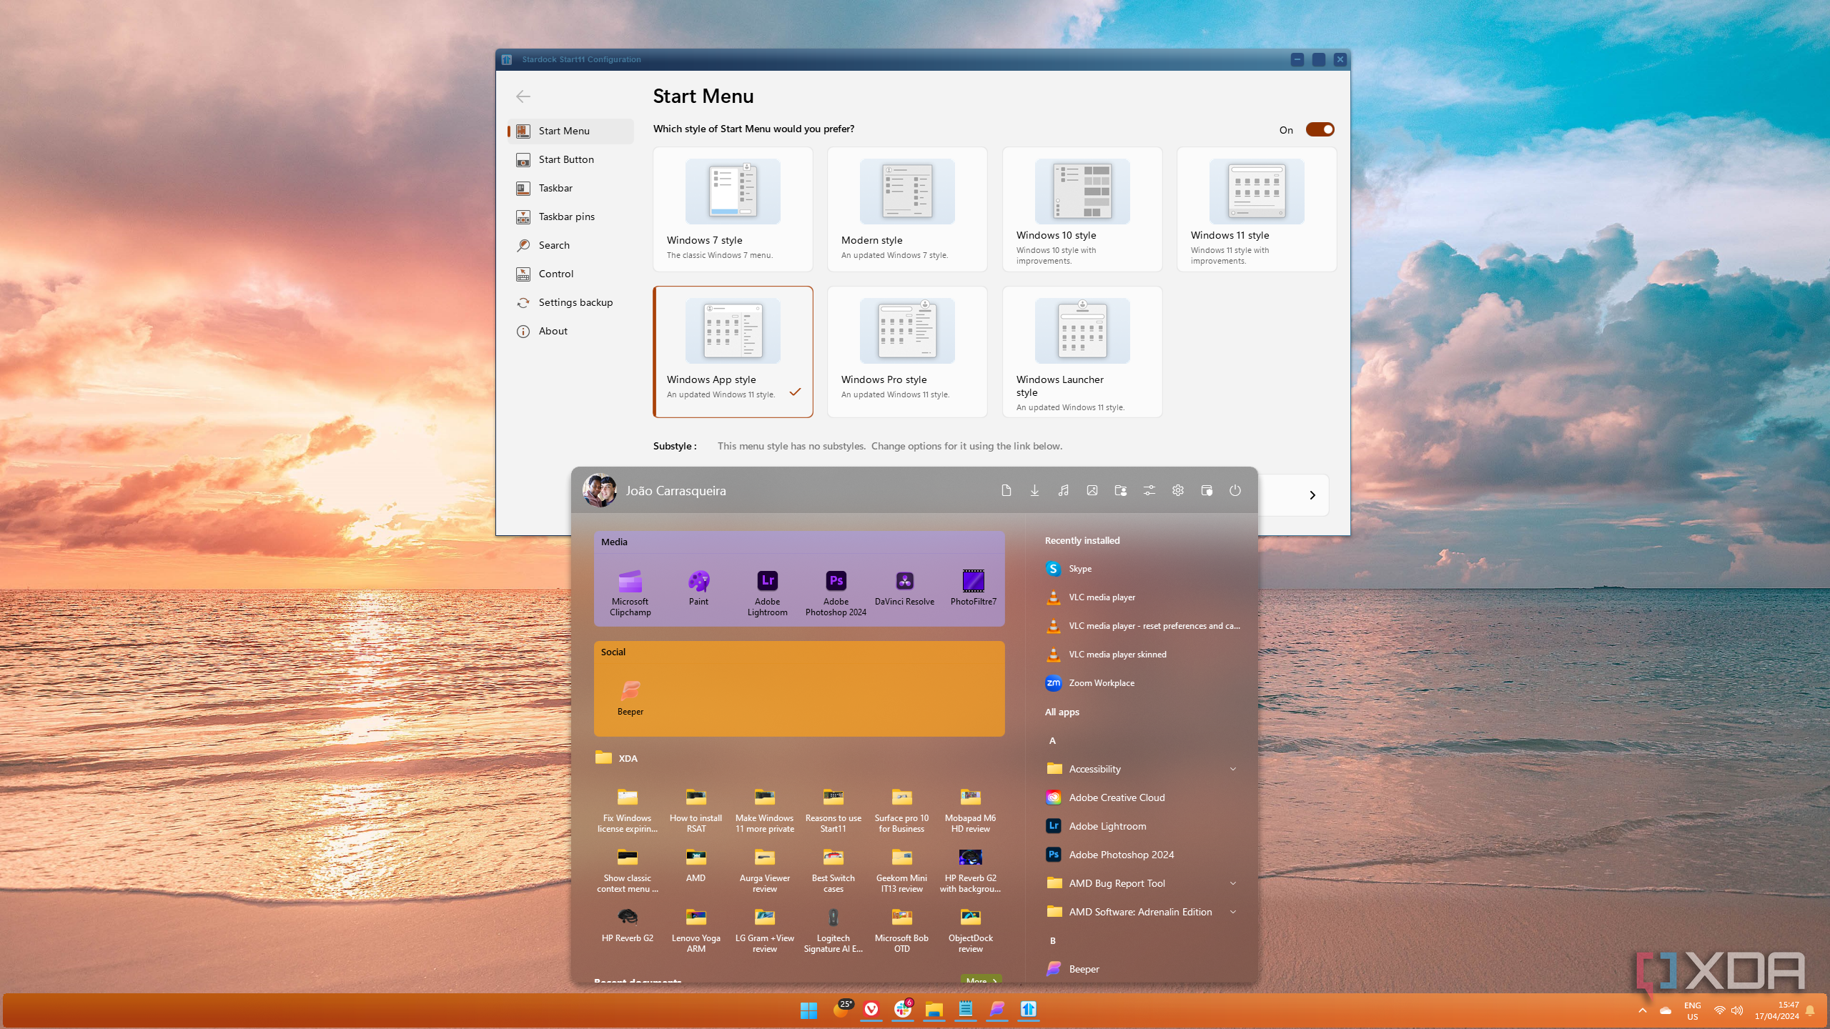1830x1029 pixels.
Task: Open the Start Button settings page
Action: 565,159
